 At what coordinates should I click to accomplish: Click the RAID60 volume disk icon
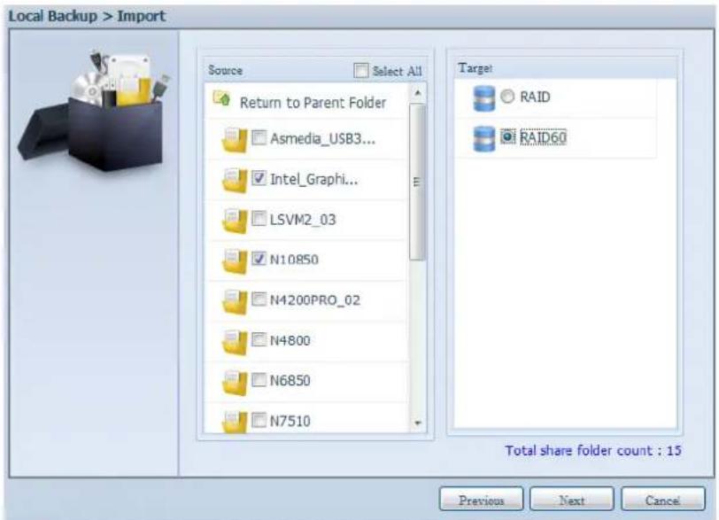pyautogui.click(x=483, y=138)
